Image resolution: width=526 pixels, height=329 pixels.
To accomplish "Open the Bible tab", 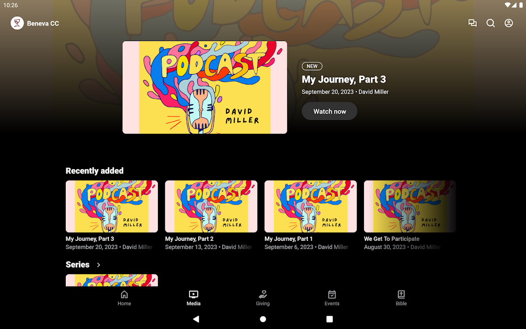I will pyautogui.click(x=401, y=298).
